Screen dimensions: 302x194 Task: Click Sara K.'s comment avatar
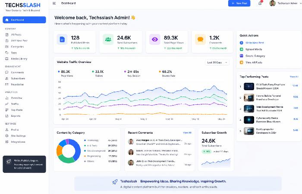click(x=131, y=152)
